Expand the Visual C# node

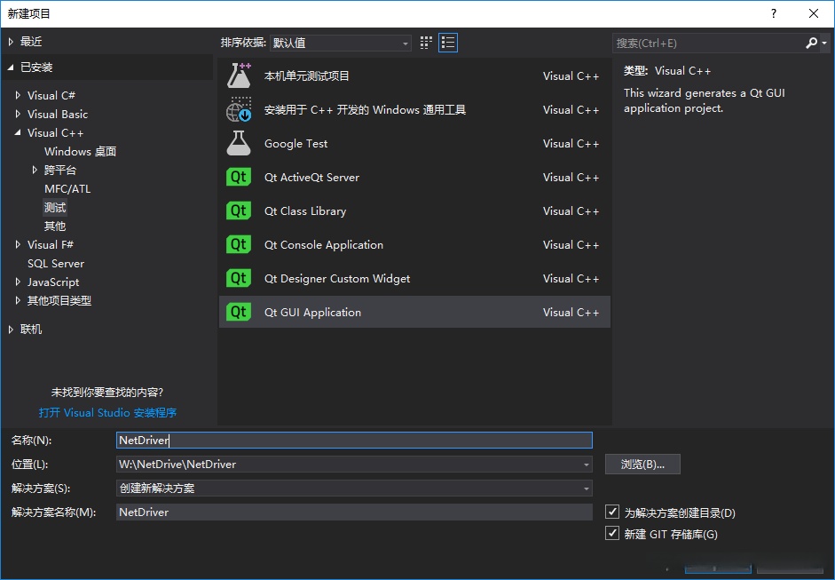click(18, 95)
